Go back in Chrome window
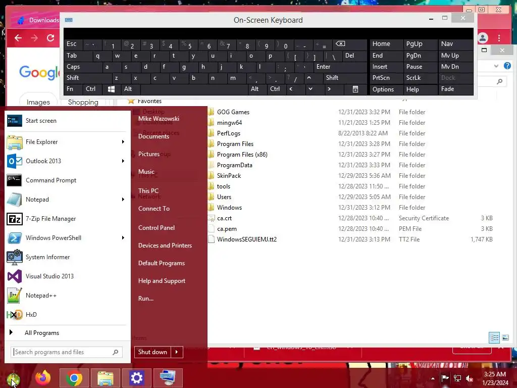 pos(18,38)
